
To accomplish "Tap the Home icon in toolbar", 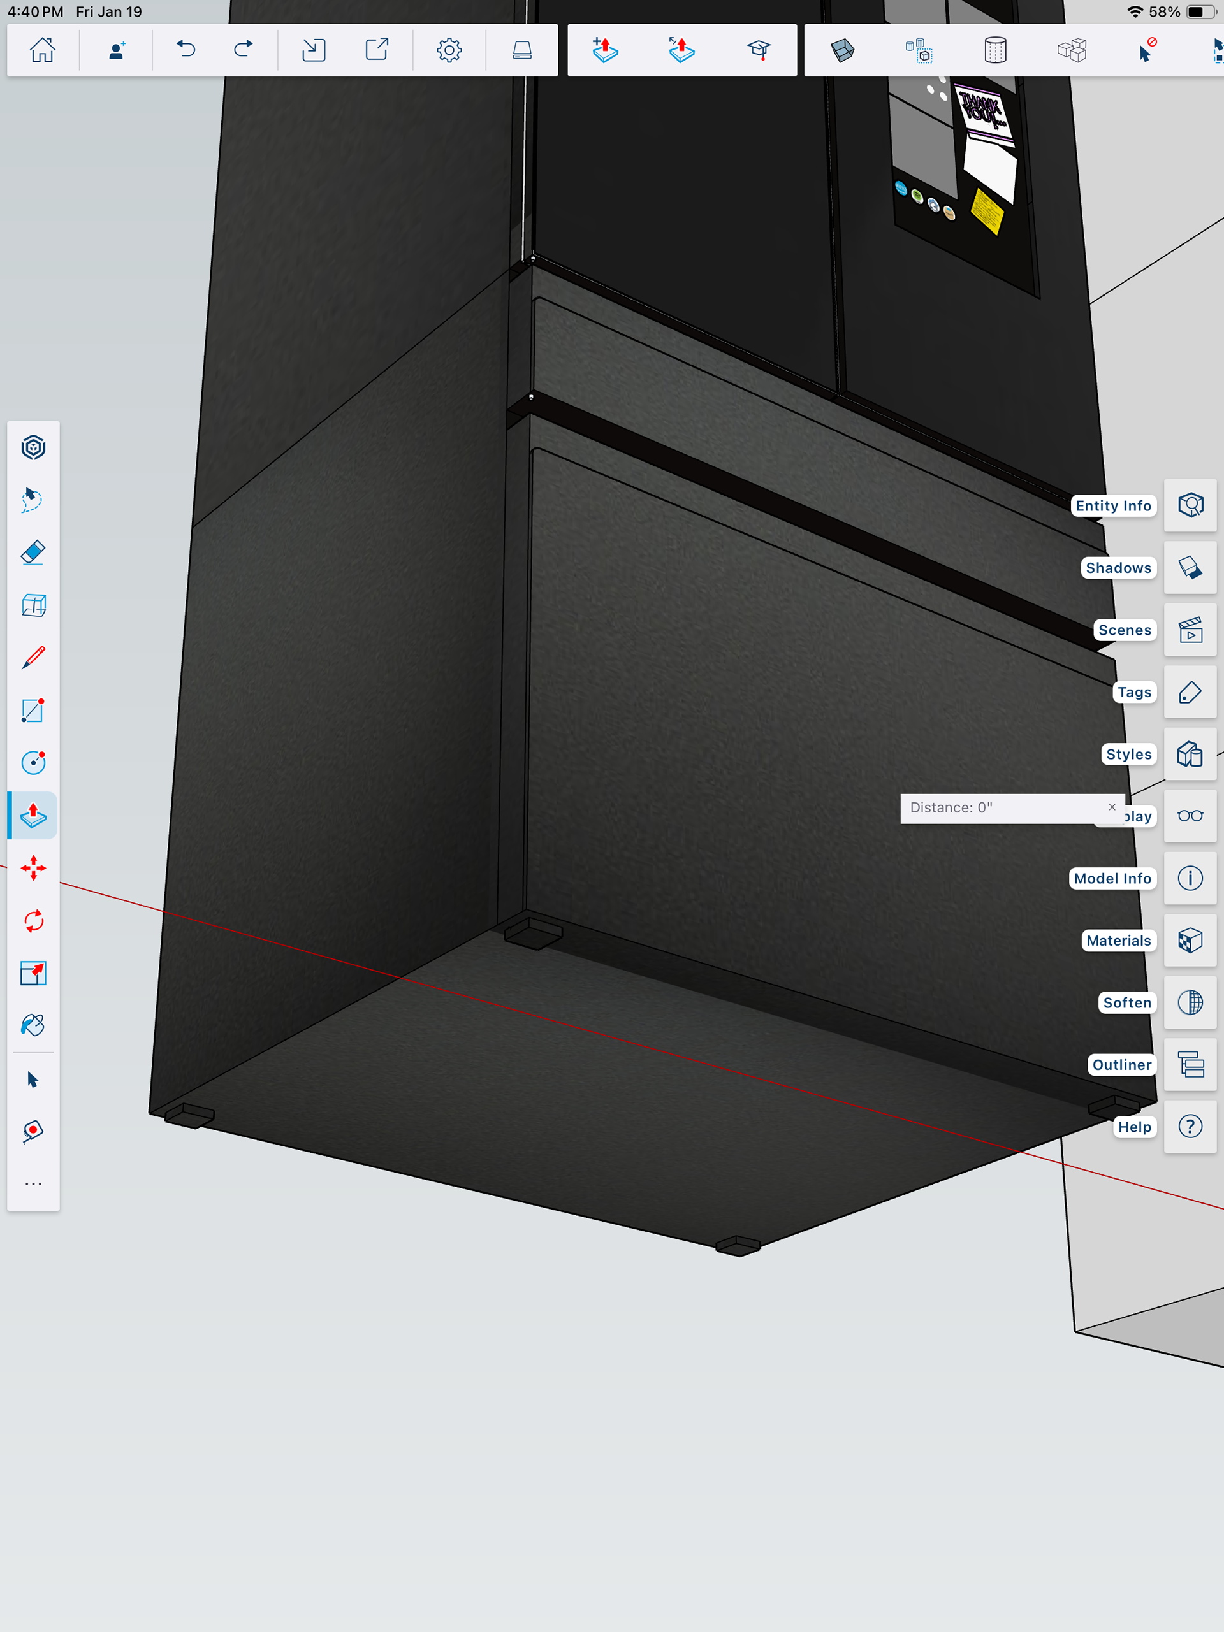I will (42, 50).
